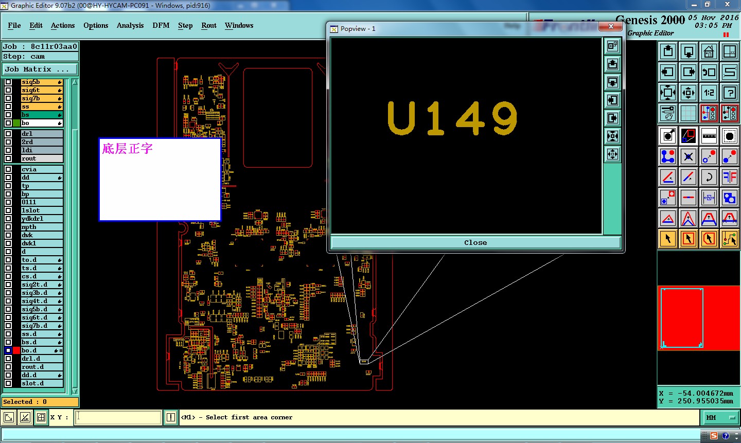741x443 pixels.
Task: Click the XY coordinate input field
Action: pos(119,417)
